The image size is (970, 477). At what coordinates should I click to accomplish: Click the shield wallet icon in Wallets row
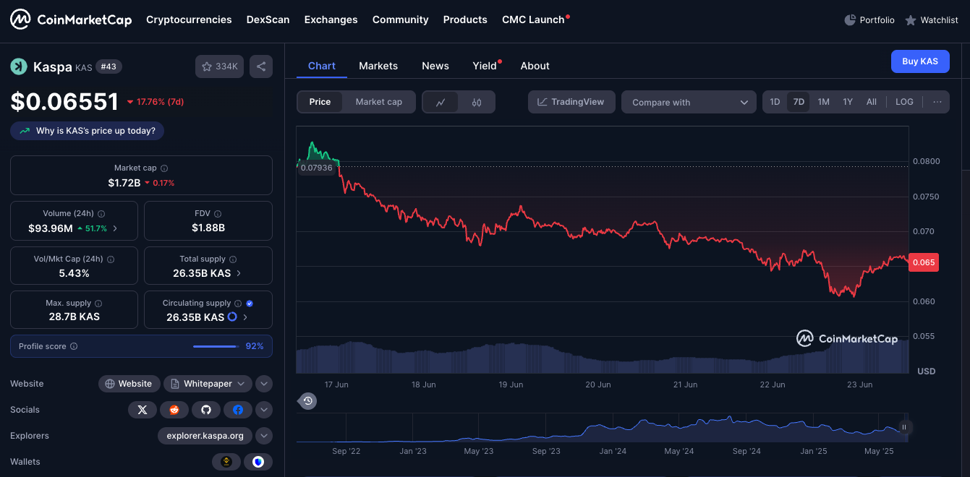point(258,462)
